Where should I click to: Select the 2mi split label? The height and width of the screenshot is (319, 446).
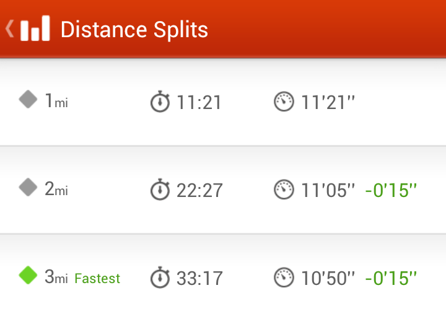click(56, 188)
